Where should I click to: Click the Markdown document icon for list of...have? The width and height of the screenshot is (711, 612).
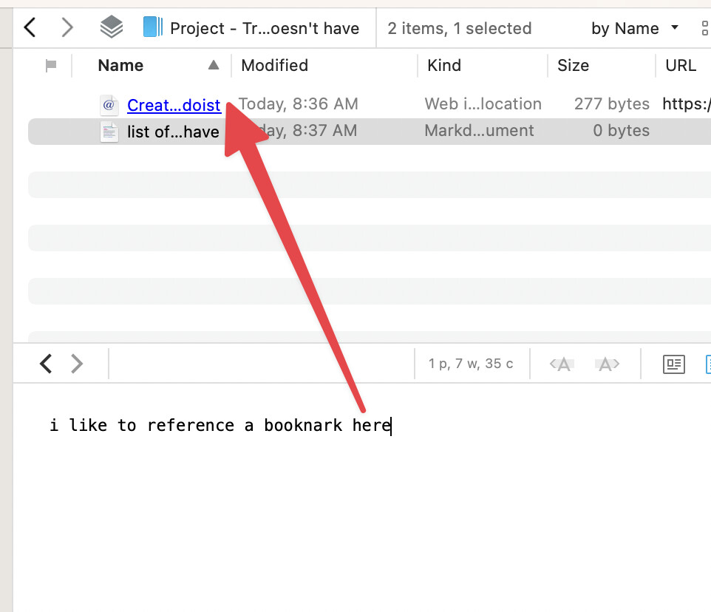point(109,132)
